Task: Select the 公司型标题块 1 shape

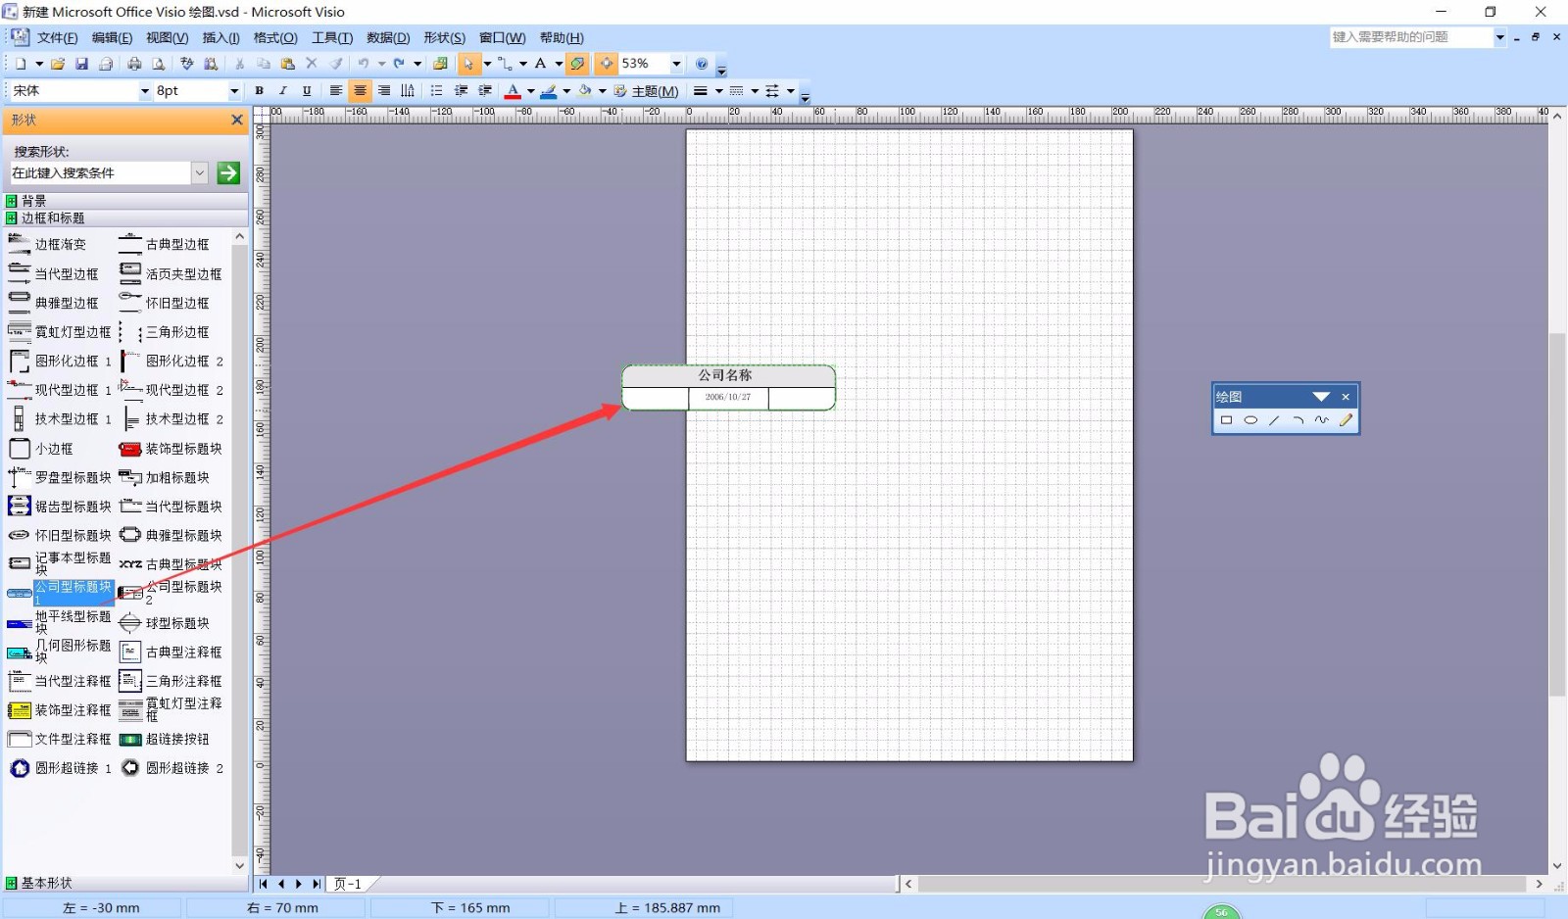Action: coord(61,593)
